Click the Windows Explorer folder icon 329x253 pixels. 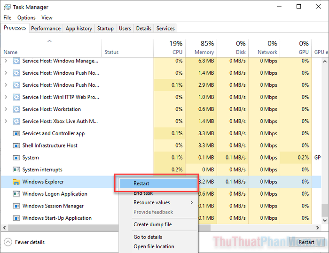coord(16,182)
